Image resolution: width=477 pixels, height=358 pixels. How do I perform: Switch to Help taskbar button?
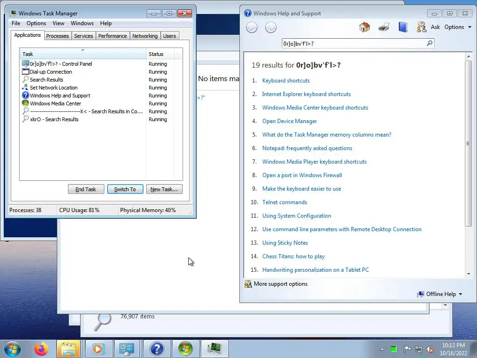[157, 349]
